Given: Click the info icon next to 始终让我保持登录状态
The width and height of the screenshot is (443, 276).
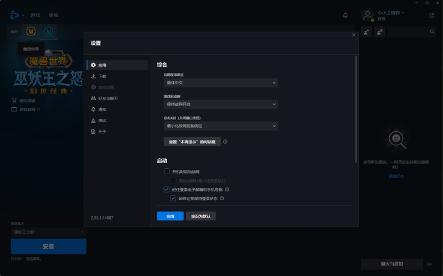Looking at the screenshot, I should (222, 199).
